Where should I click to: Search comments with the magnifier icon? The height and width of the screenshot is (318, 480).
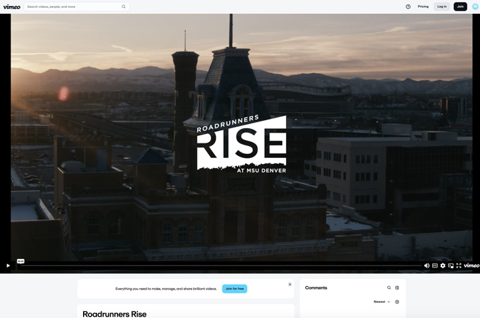389,287
